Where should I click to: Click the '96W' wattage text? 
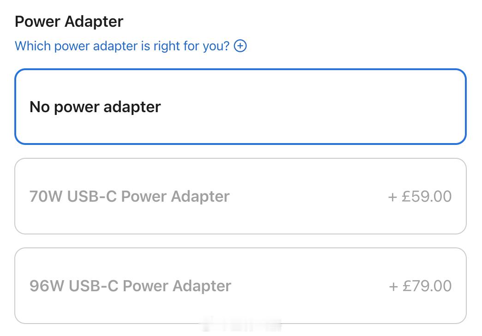[x=47, y=286]
